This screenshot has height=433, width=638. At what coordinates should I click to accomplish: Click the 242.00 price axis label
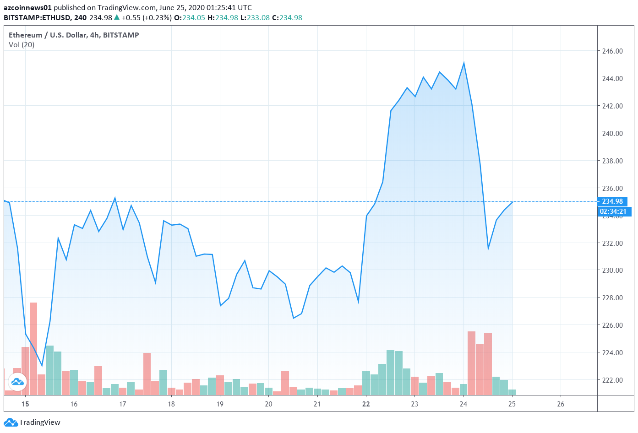(x=612, y=106)
